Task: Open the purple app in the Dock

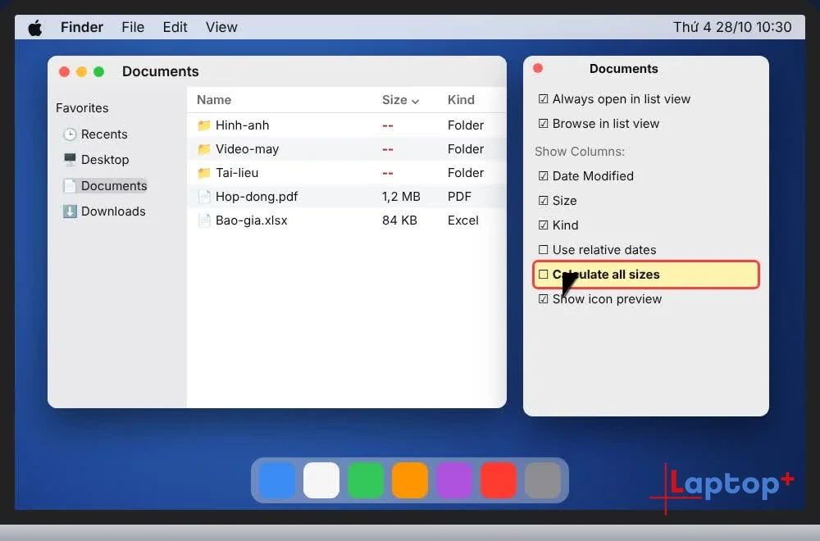Action: tap(454, 480)
